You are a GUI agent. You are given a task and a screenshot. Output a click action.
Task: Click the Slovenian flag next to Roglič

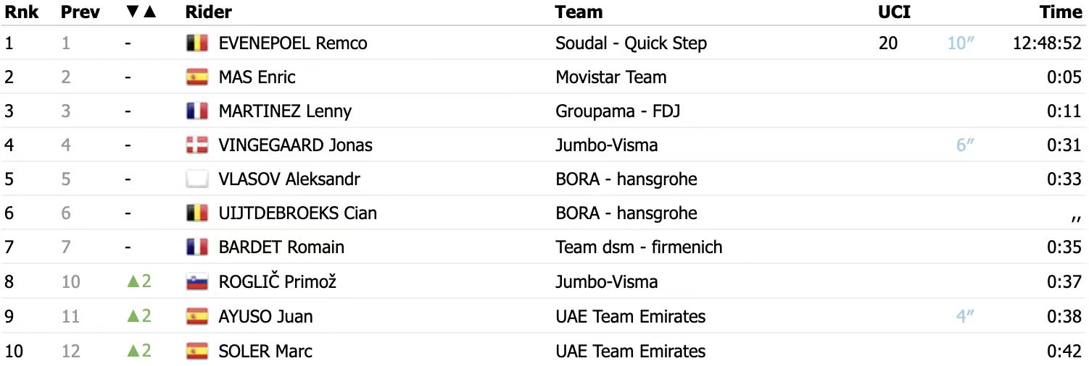point(197,282)
